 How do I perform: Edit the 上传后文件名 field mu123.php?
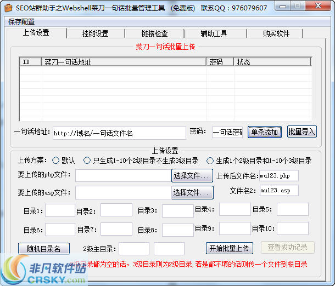279,176
